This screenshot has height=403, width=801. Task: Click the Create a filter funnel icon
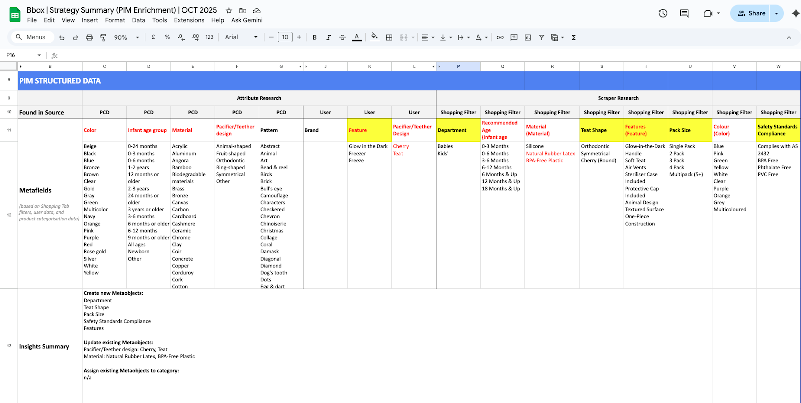coord(541,37)
